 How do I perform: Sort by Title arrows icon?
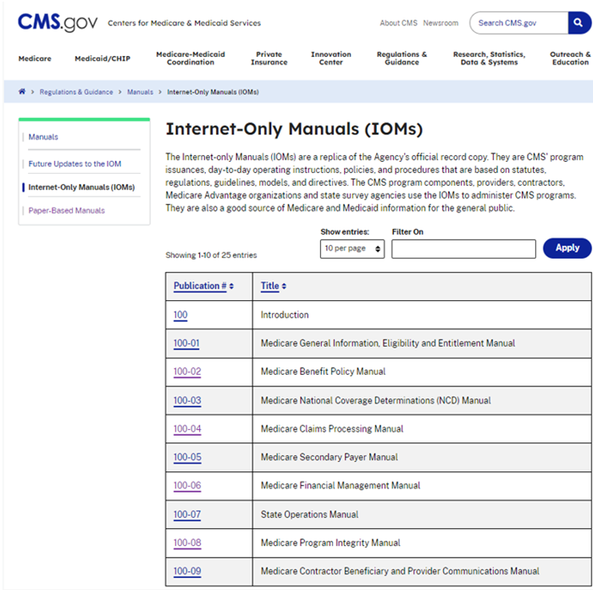[x=284, y=287]
